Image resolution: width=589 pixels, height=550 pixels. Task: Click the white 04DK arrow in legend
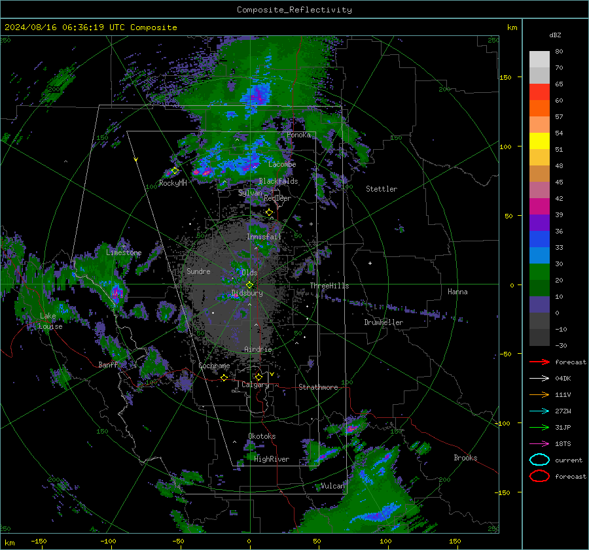click(539, 379)
